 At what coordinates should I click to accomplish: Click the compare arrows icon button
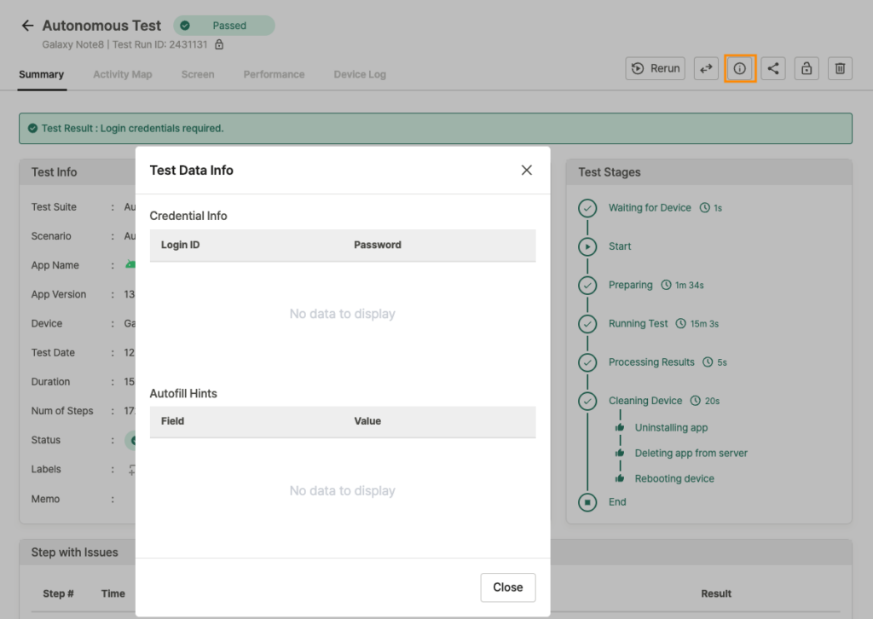(x=706, y=68)
